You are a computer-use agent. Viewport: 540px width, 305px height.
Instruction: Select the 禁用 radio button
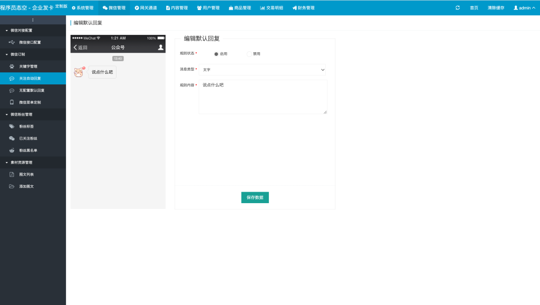[249, 54]
